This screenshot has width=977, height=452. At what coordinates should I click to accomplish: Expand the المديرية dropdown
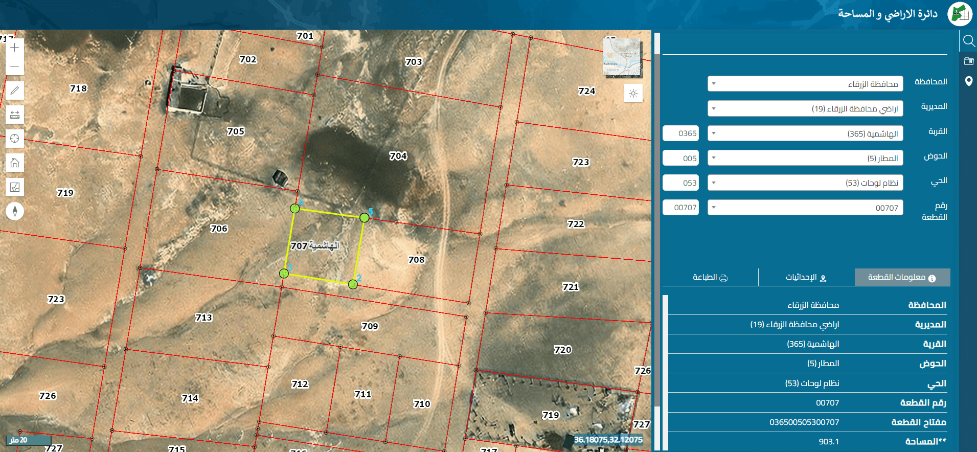click(x=805, y=108)
